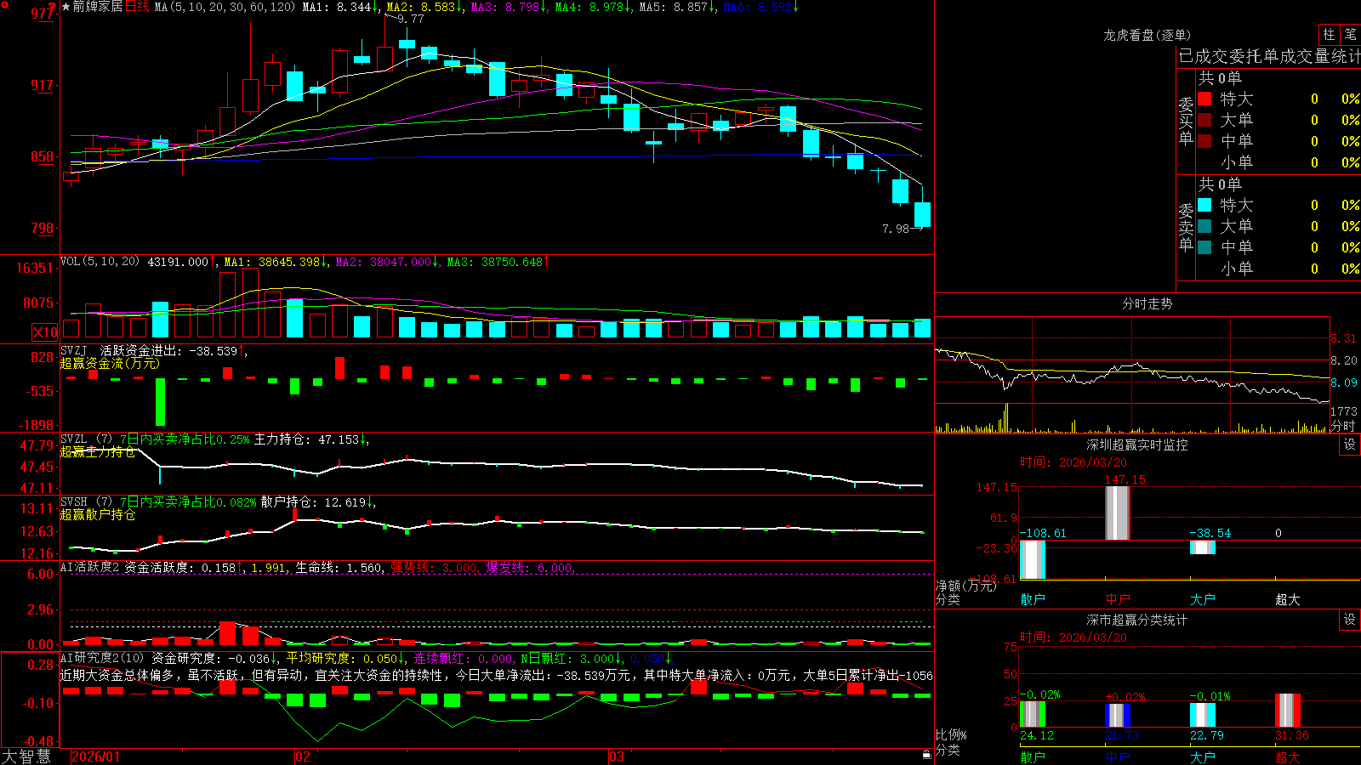Click red 特大 swatch under 委买单
Image resolution: width=1361 pixels, height=765 pixels.
tap(1204, 99)
